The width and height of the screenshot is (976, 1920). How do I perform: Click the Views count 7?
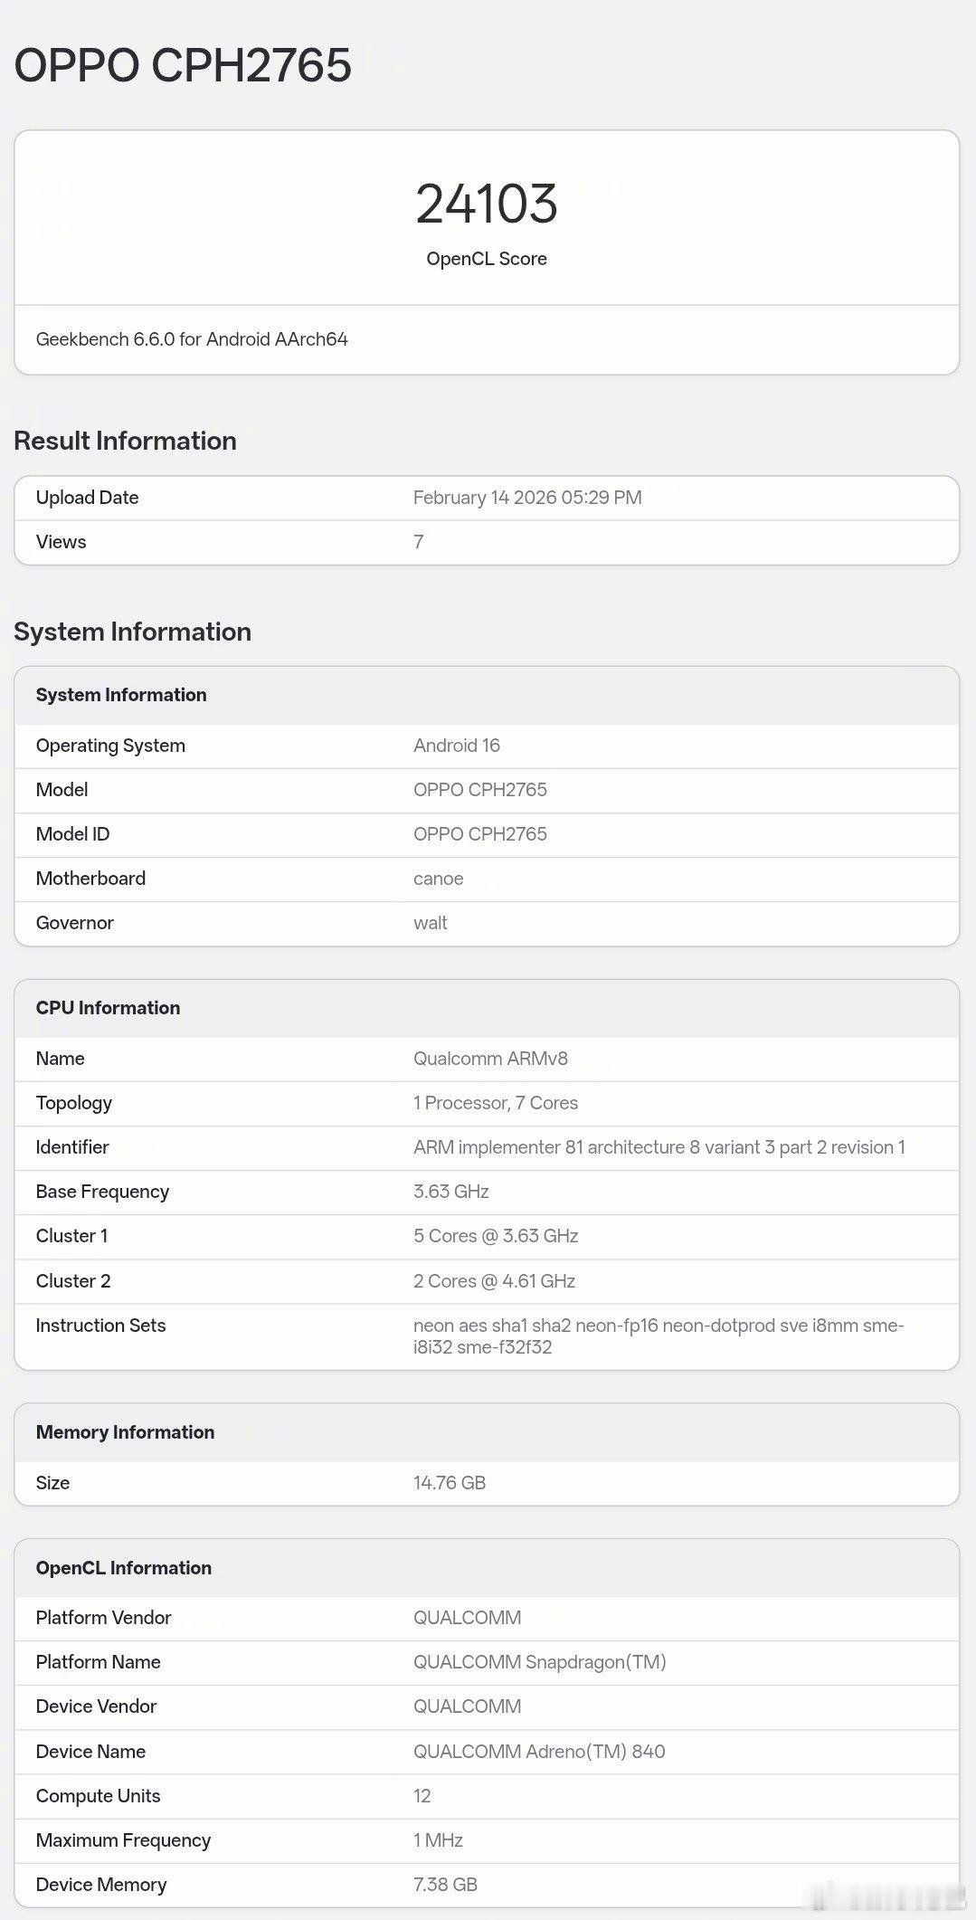click(419, 542)
